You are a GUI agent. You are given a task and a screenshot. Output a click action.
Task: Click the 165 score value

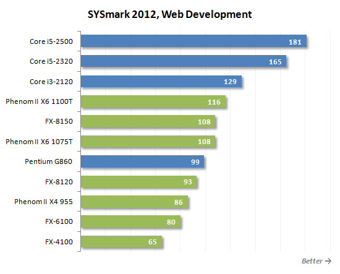pos(275,62)
